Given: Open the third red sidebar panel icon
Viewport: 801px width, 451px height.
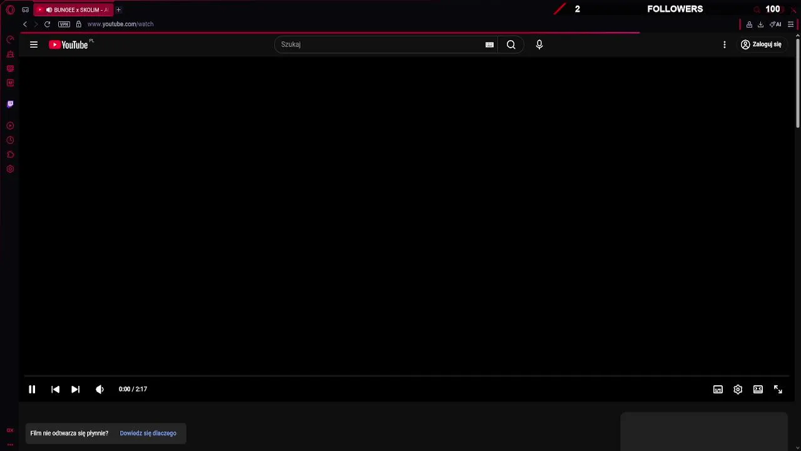Looking at the screenshot, I should [10, 69].
